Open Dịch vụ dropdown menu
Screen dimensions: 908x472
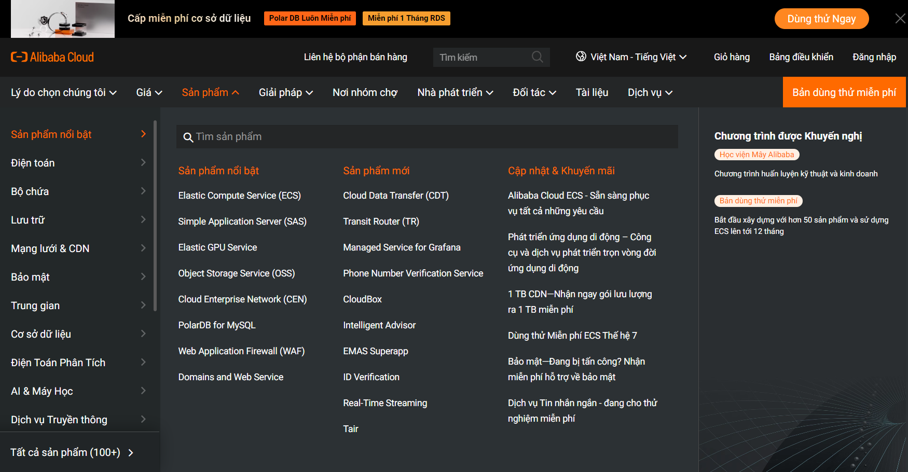[650, 92]
